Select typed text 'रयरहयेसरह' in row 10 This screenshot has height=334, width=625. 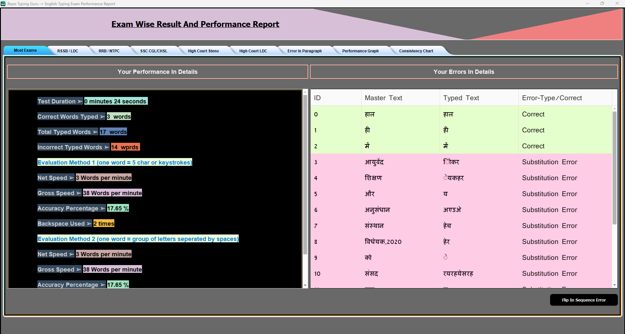tap(458, 274)
